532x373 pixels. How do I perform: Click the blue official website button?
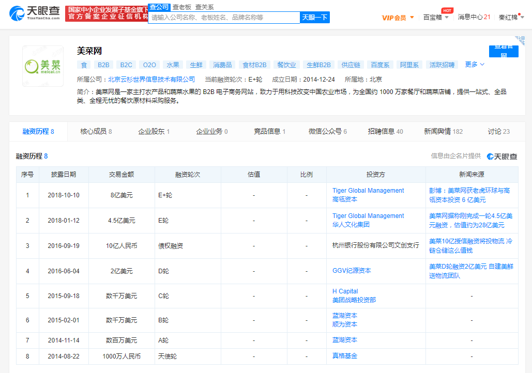(504, 52)
